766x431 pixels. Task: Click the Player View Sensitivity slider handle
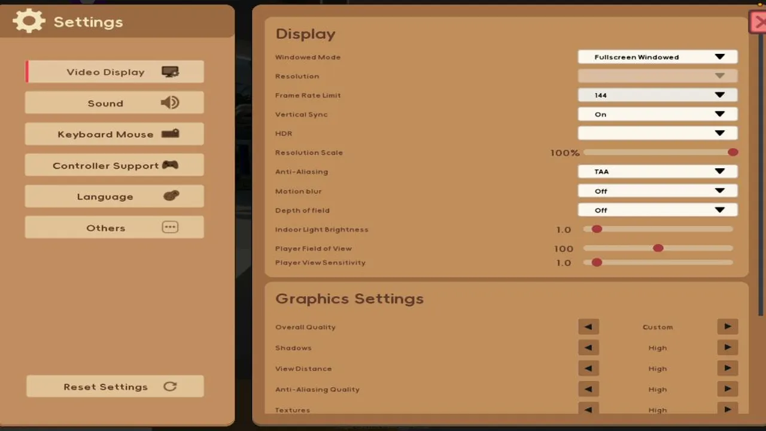pyautogui.click(x=597, y=262)
